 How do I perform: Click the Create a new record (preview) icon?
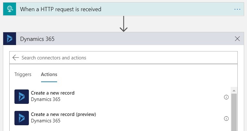[22, 118]
